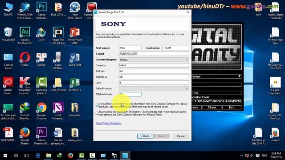Click Exit button in keygen window
Viewport: 285px width, 160px height.
coord(232,108)
